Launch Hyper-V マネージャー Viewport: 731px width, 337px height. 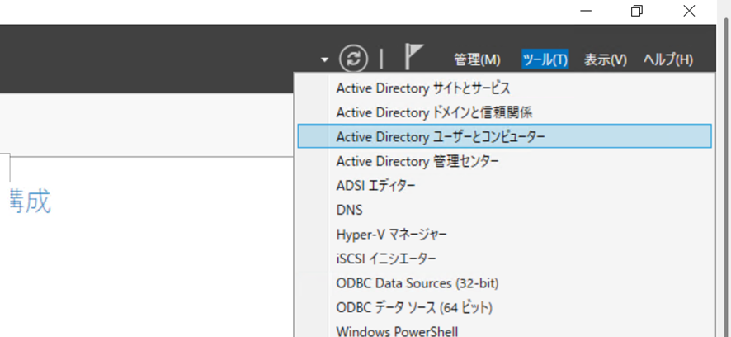[504, 235]
